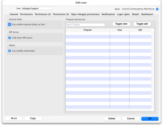The width and height of the screenshot is (163, 125).
Task: Uncheck Can confirm Internal Order as Sent
Action: (x=10, y=24)
